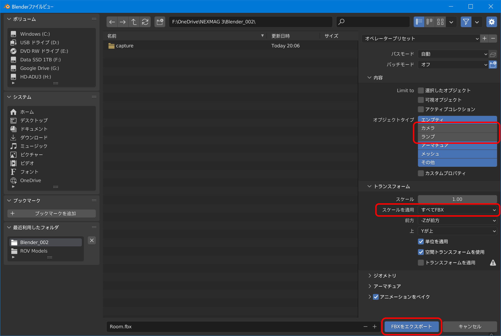Enable Limit to selected objects checkbox
Screen dimensions: 501x336
point(421,90)
